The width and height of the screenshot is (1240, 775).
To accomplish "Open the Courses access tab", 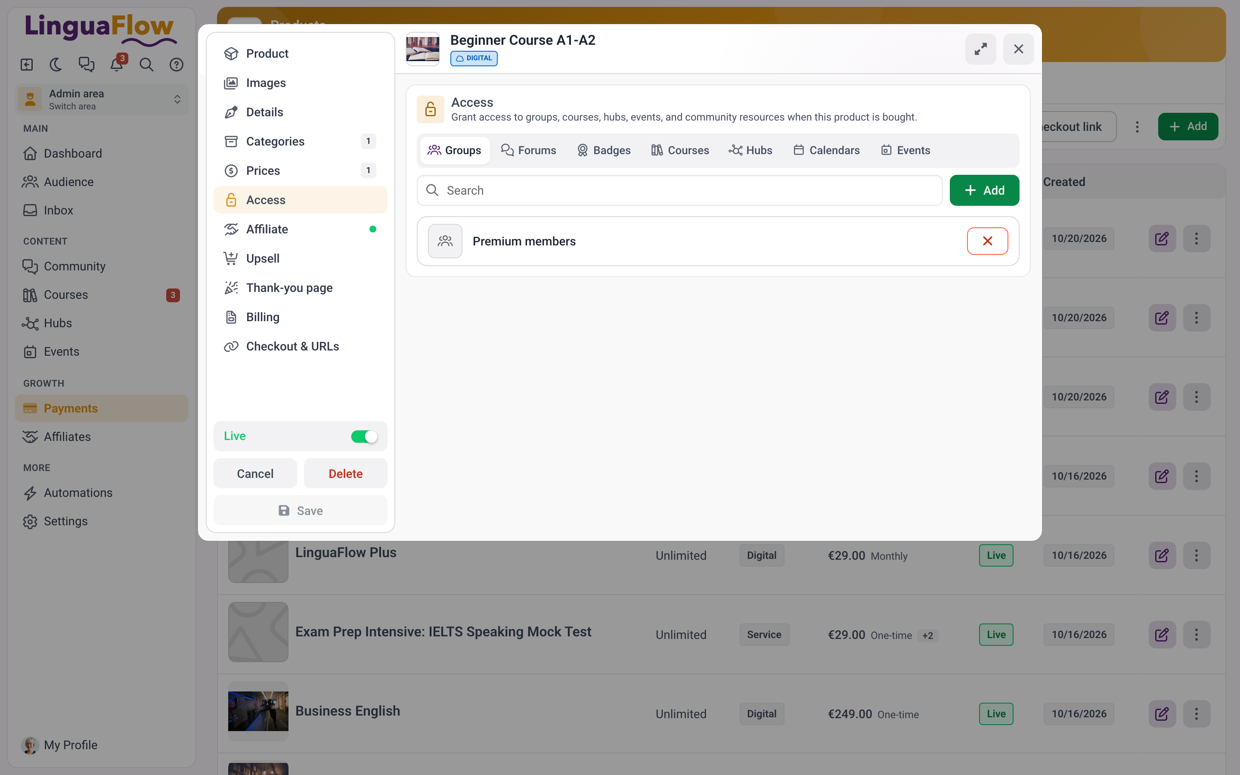I will (680, 150).
